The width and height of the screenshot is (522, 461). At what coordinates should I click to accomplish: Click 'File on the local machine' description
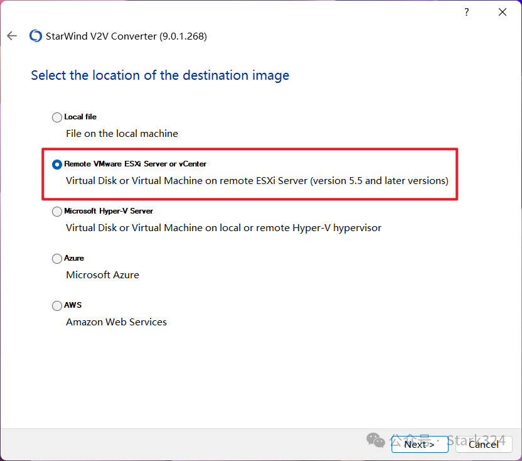point(122,134)
